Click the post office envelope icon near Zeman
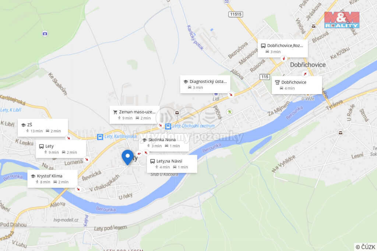Image resolution: width=377 pixels, height=251 pixels. pos(177,112)
